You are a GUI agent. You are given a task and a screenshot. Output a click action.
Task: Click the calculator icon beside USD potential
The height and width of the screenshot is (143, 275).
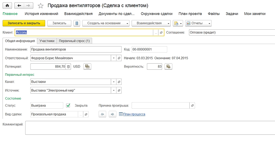(87, 66)
